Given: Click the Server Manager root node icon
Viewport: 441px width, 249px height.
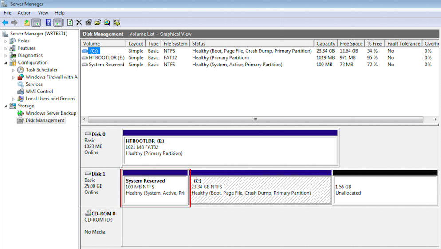Looking at the screenshot, I should click(5, 34).
